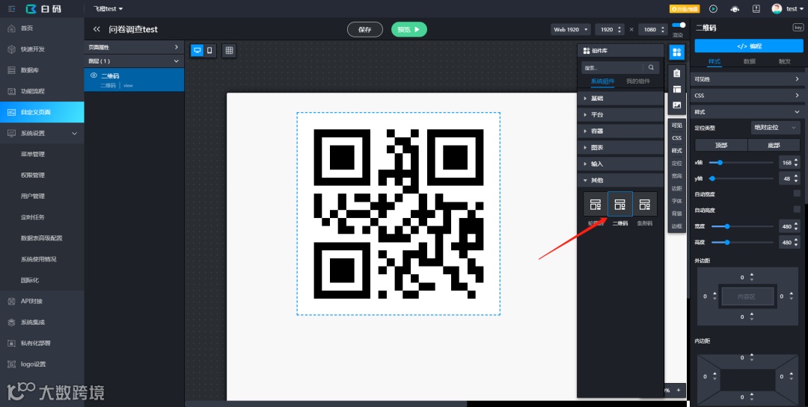Select the 顶部 anchor option

point(721,145)
